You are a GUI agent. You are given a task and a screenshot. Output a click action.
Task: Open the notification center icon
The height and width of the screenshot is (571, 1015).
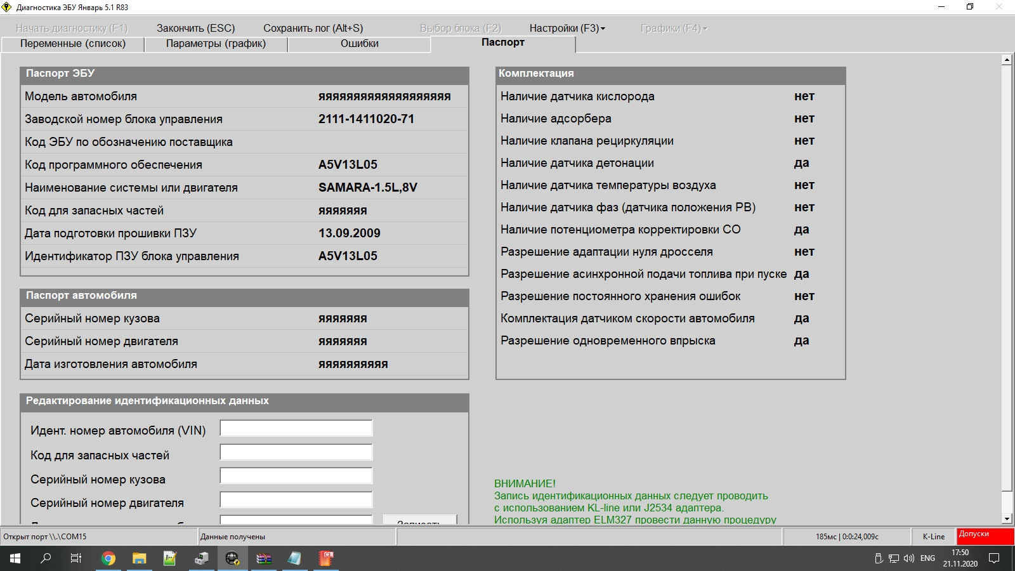pos(994,558)
